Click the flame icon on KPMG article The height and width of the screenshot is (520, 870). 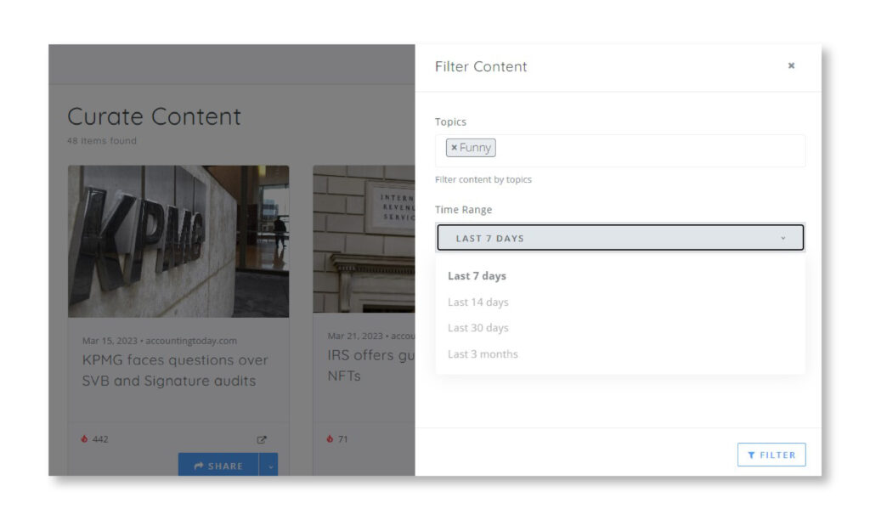83,439
